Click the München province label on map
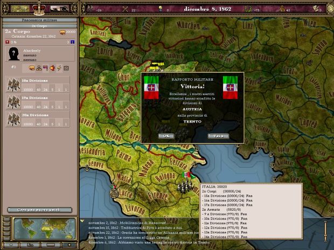 click(189, 26)
